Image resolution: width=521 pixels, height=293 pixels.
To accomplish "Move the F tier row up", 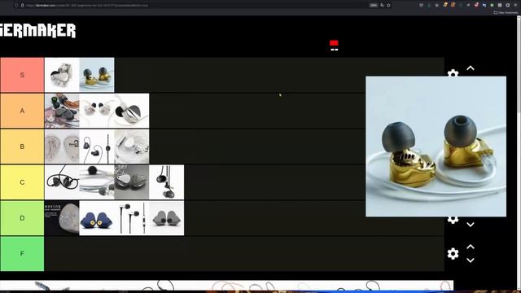I will pyautogui.click(x=471, y=247).
